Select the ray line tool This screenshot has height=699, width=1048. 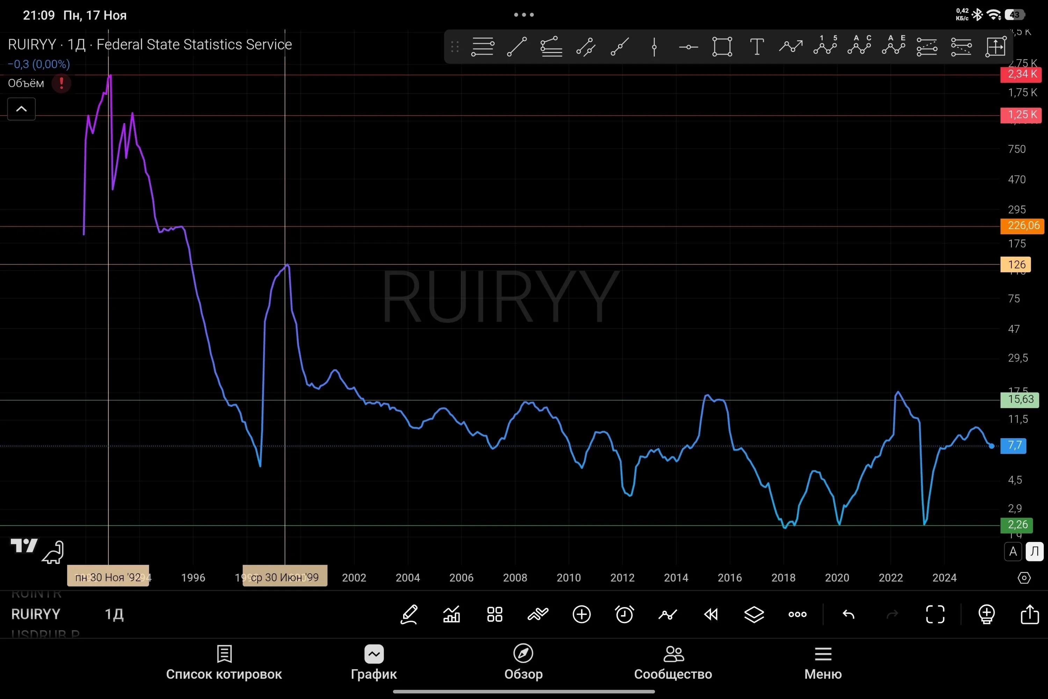pyautogui.click(x=620, y=46)
